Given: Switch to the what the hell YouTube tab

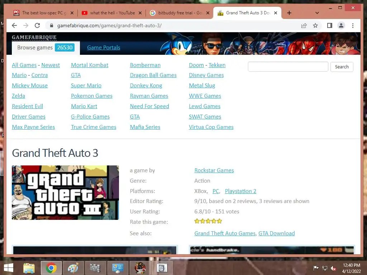Looking at the screenshot, I should [x=111, y=13].
